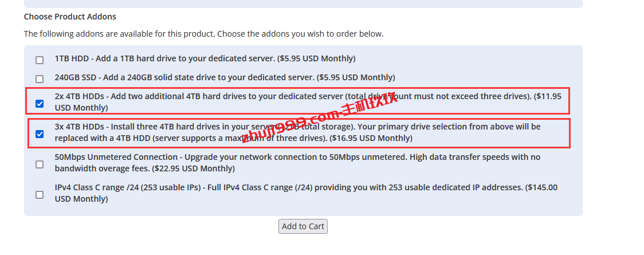This screenshot has width=644, height=255.
Task: Click the 1TB HDD addon description text
Action: (x=205, y=58)
